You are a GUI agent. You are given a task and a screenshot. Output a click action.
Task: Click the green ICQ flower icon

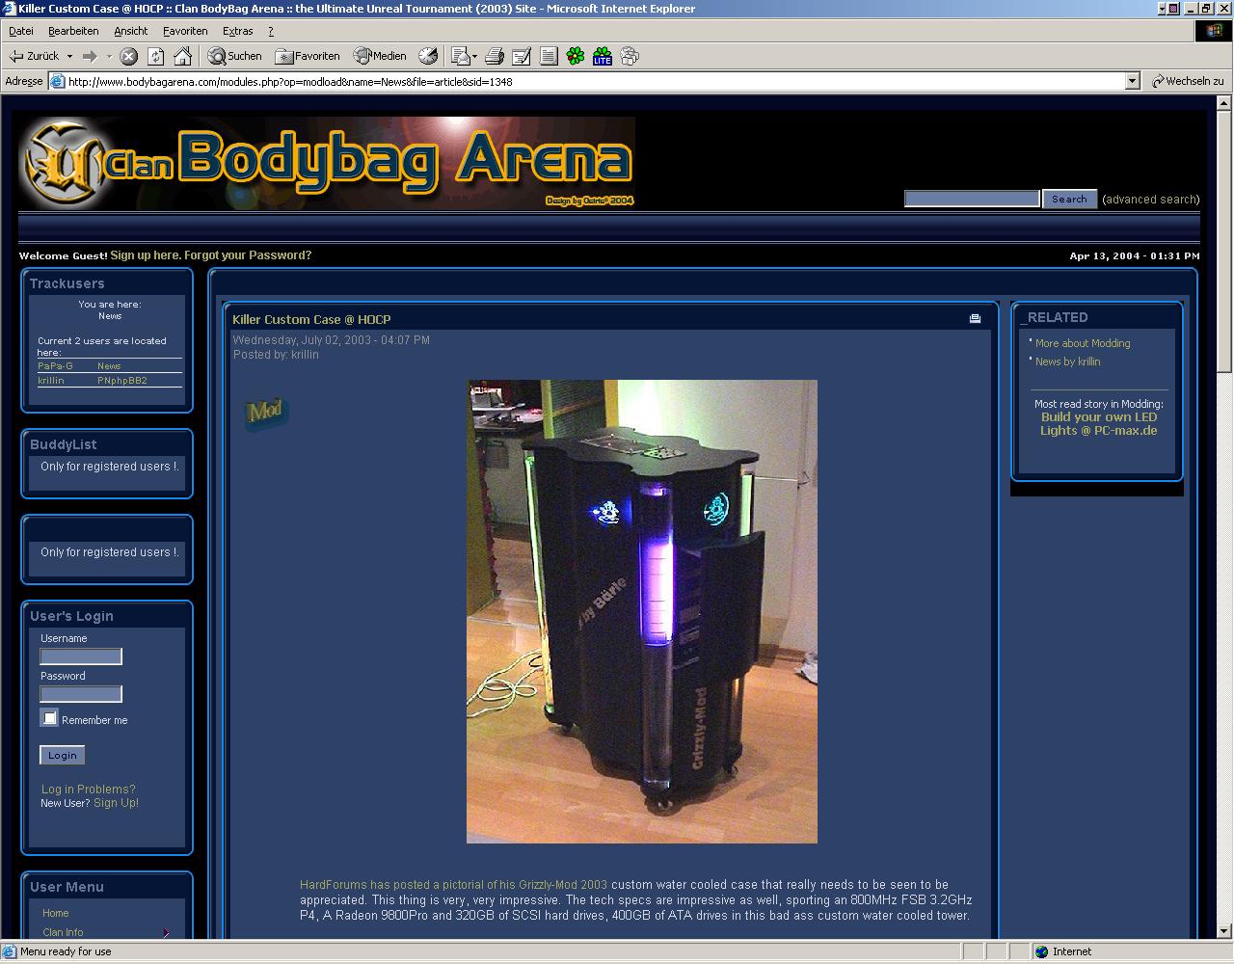click(576, 56)
